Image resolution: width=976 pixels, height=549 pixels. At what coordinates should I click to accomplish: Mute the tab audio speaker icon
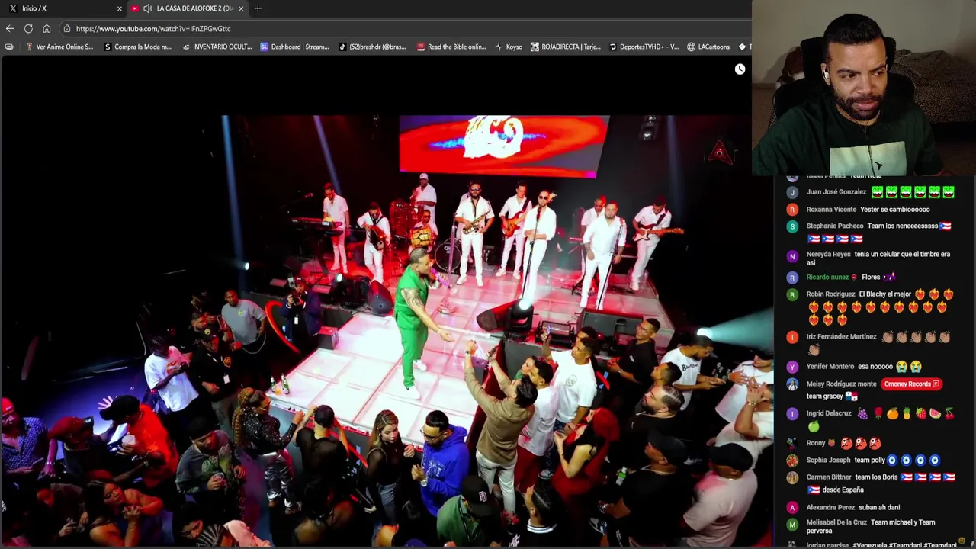pos(147,8)
